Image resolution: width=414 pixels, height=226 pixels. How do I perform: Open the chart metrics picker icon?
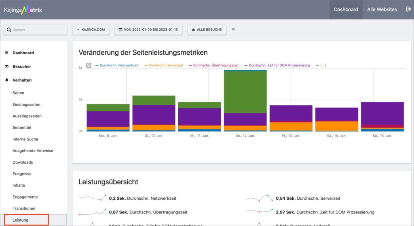[x=89, y=65]
